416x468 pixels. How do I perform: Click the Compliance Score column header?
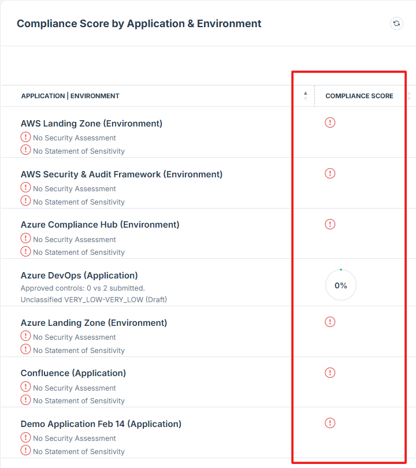click(359, 96)
